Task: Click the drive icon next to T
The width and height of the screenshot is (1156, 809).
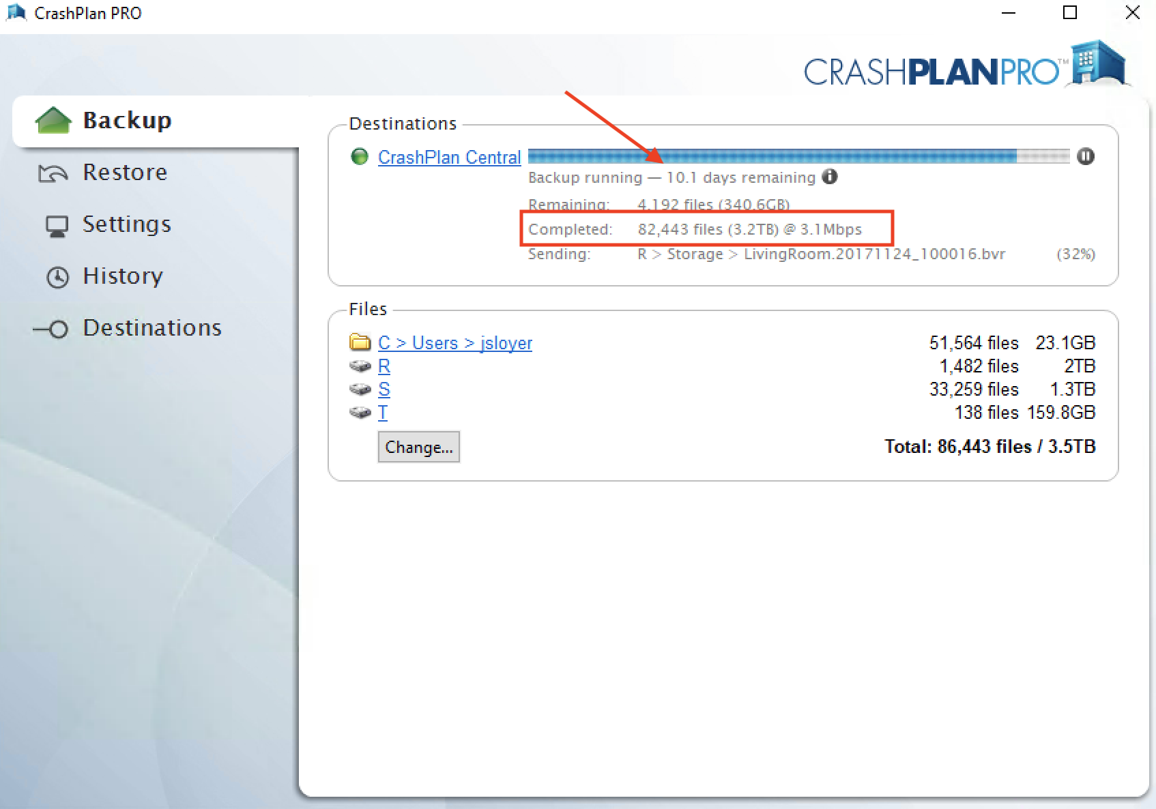Action: pyautogui.click(x=360, y=413)
